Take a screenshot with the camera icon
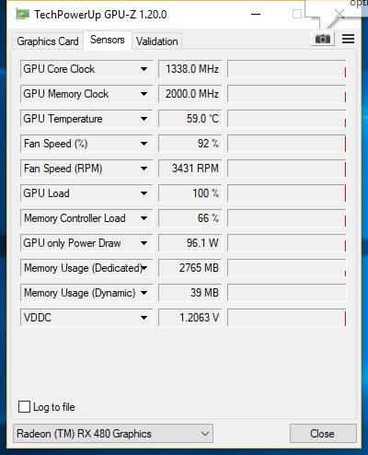The width and height of the screenshot is (368, 455). [x=323, y=39]
